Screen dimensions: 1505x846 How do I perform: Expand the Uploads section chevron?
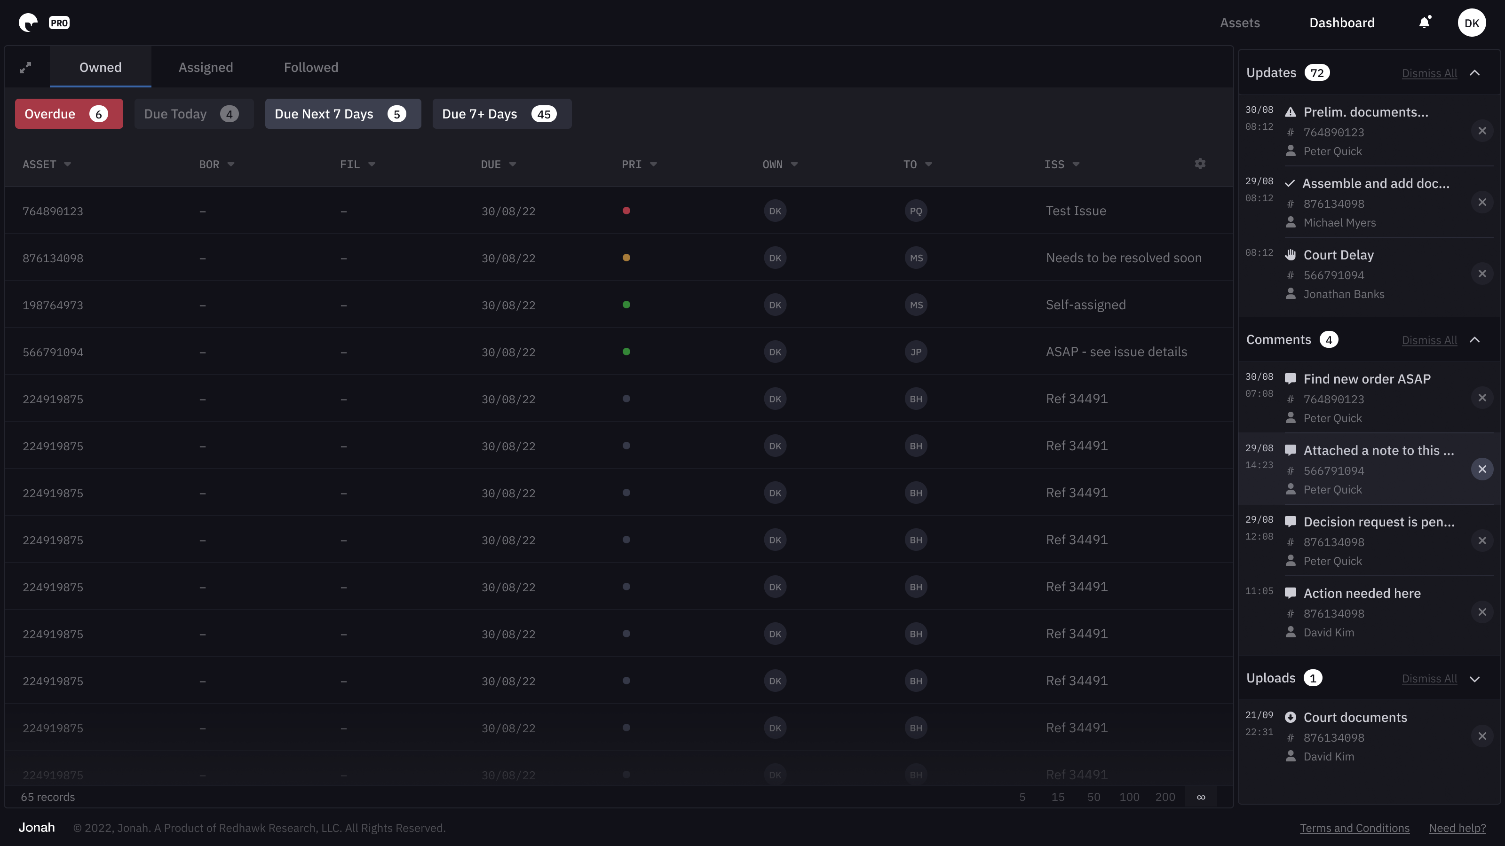[x=1474, y=678]
